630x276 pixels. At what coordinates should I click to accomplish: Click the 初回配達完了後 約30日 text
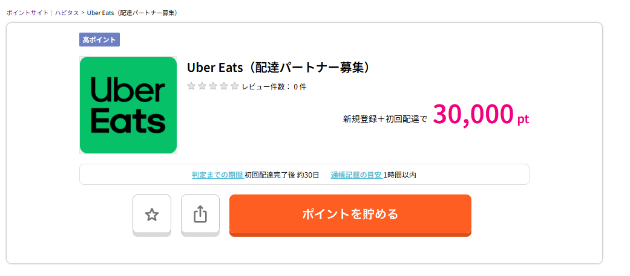click(281, 175)
